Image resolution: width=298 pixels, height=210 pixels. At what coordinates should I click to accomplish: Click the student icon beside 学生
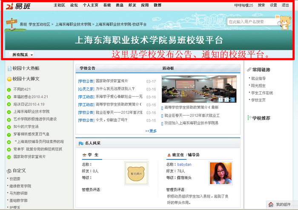pyautogui.click(x=84, y=155)
